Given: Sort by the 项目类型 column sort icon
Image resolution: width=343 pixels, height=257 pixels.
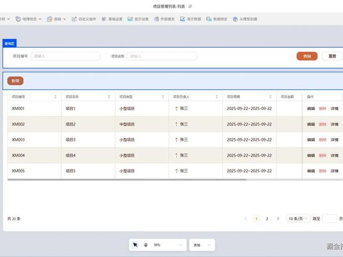Looking at the screenshot, I should point(163,97).
